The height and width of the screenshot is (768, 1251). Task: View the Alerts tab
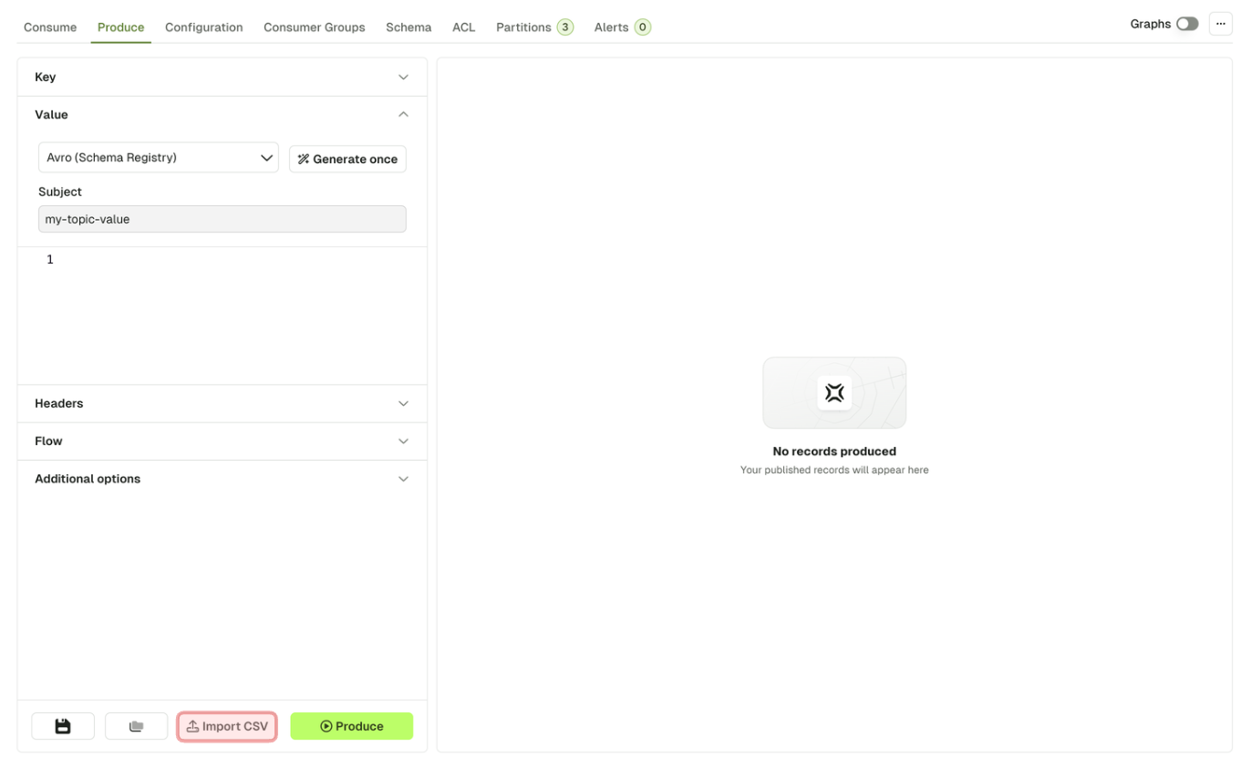tap(622, 27)
